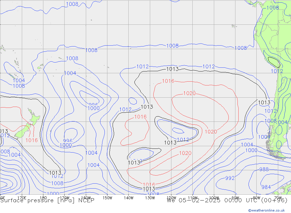
Task: Click the 150W longitude label
Action: pos(107,198)
